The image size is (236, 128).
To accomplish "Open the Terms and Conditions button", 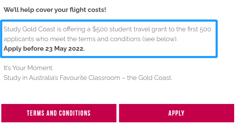I will (59, 113).
